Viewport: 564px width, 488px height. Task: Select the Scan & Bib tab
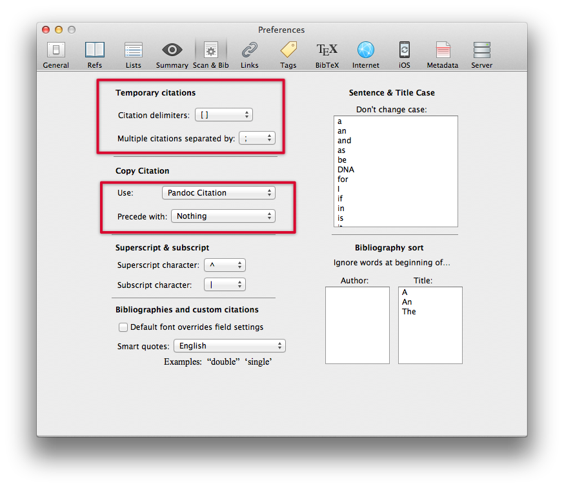click(210, 54)
